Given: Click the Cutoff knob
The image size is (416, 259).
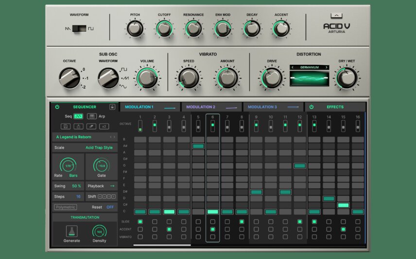Looking at the screenshot, I should [164, 29].
